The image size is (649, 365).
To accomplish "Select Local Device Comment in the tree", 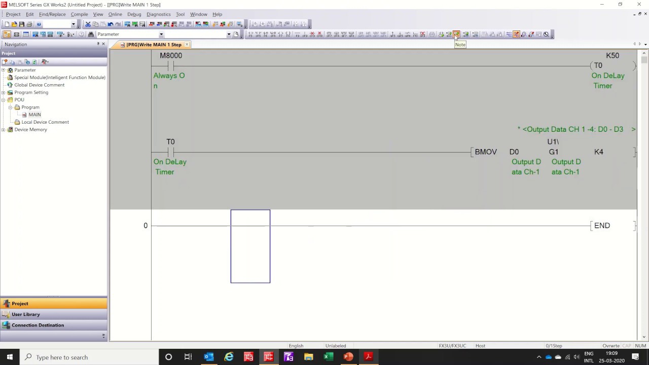I will (x=45, y=122).
